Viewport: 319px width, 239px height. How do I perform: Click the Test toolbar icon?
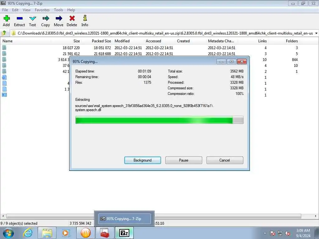pos(32,18)
